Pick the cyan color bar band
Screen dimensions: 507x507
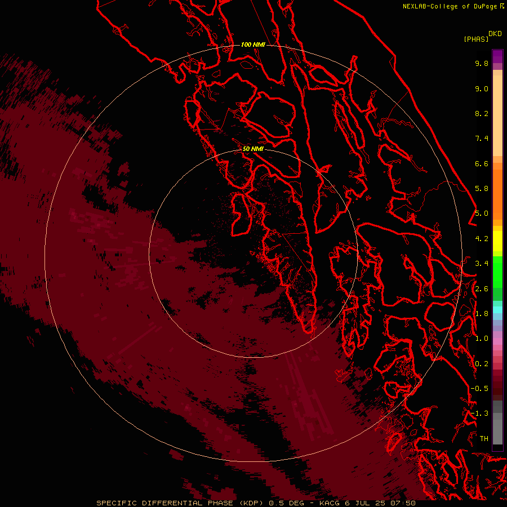point(497,310)
